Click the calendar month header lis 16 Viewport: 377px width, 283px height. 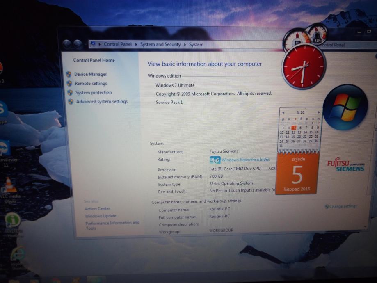pos(300,112)
